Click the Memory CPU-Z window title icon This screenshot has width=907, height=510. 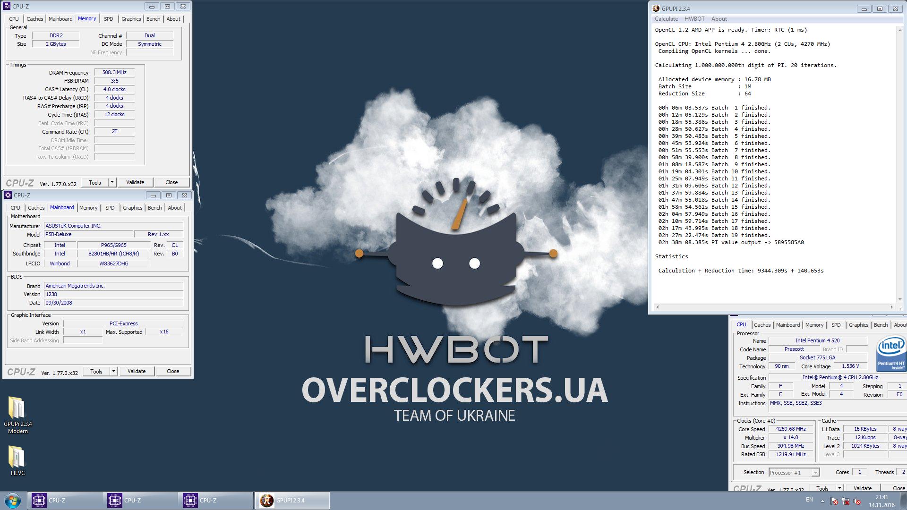click(7, 7)
